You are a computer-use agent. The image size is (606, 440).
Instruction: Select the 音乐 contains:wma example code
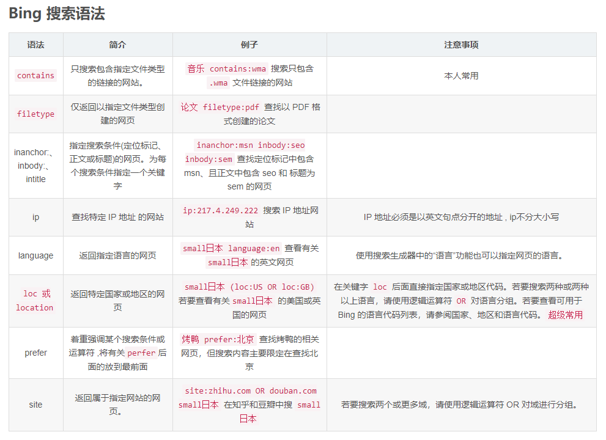coord(226,69)
